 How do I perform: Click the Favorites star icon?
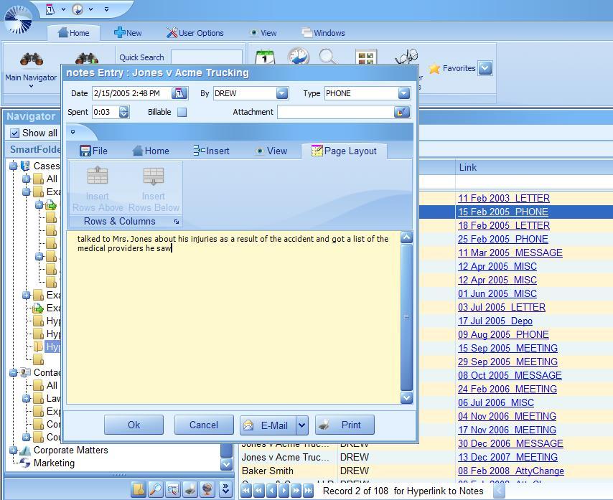(x=434, y=69)
